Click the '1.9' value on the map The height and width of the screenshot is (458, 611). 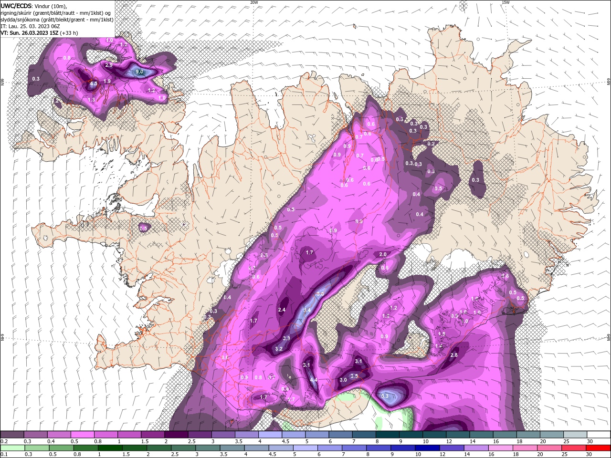pyautogui.click(x=107, y=82)
